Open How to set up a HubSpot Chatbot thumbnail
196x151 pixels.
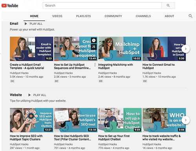point(120,120)
